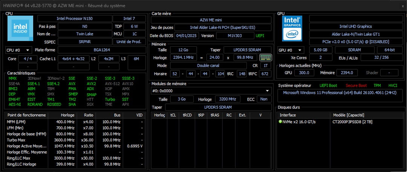407x172 pixels.
Task: Click the MCU value 1C
Action: 135,34
